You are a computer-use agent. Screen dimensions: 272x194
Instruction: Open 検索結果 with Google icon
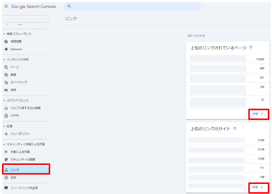tap(16, 41)
